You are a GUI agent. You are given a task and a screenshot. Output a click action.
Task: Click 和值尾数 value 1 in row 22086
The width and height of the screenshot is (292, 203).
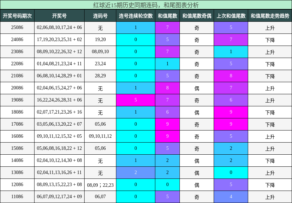point(167,64)
